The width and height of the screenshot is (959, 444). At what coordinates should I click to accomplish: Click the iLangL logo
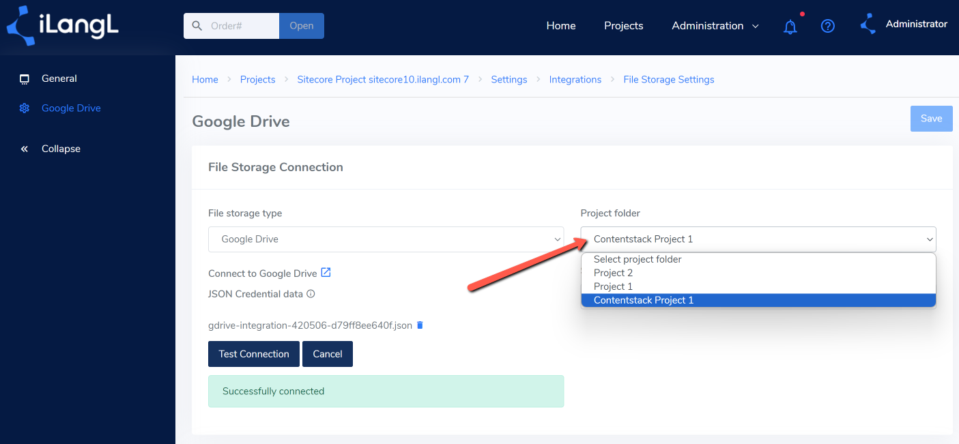(62, 25)
